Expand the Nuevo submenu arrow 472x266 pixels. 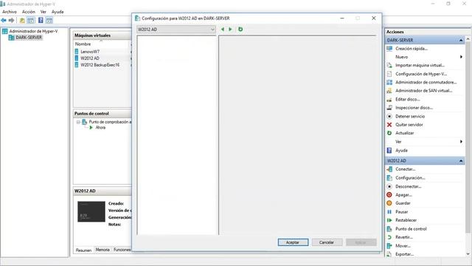click(x=461, y=57)
